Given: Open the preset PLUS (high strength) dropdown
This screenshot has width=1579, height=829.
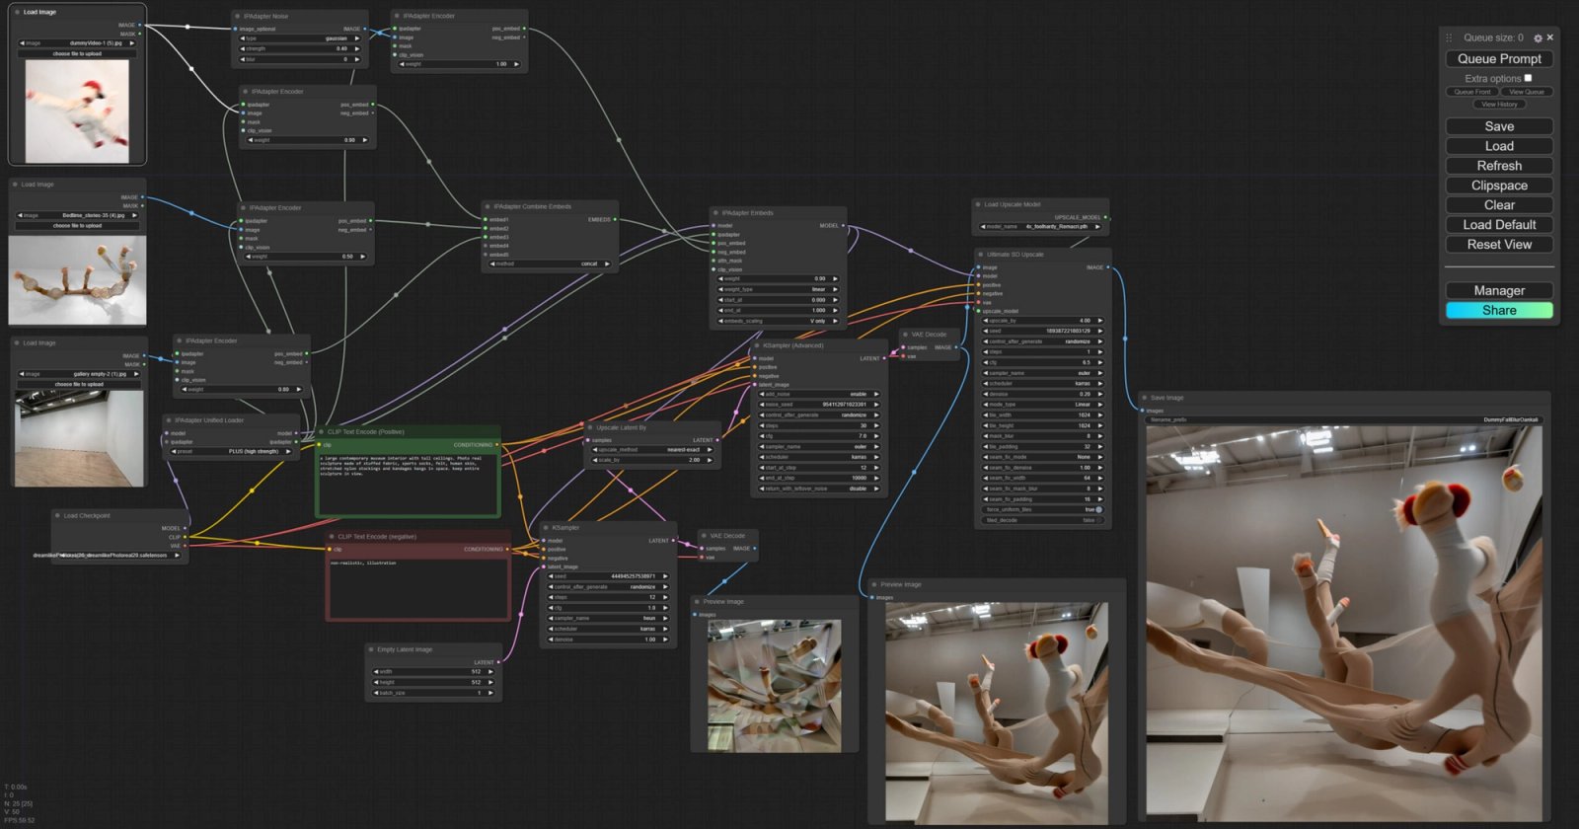Looking at the screenshot, I should click(232, 451).
